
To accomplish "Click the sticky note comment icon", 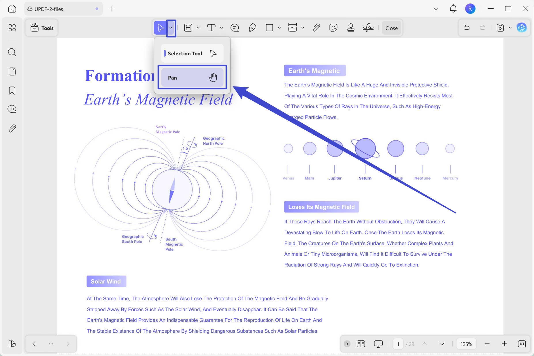I will tap(235, 28).
